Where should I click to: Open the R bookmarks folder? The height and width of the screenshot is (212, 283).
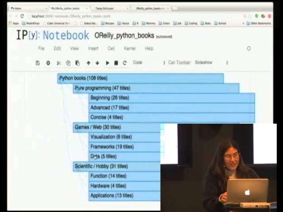[x=136, y=23]
